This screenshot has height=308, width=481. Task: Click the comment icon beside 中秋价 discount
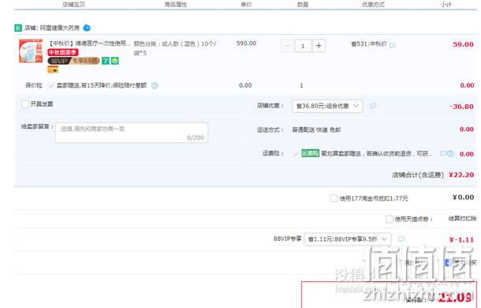tap(393, 46)
